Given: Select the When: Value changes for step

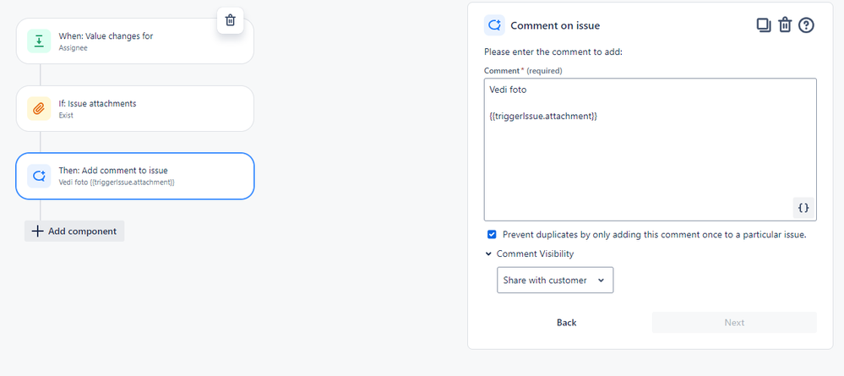Looking at the screenshot, I should click(134, 41).
